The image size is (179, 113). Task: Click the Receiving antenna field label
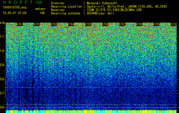(65, 13)
